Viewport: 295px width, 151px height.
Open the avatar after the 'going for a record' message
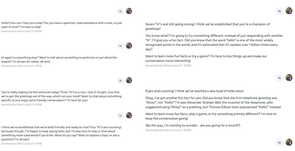click(289, 142)
